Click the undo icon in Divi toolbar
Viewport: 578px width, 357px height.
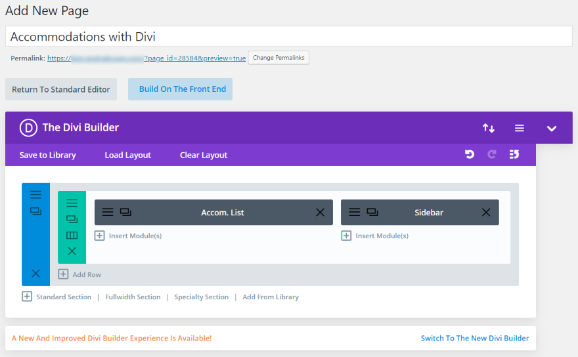pyautogui.click(x=469, y=155)
